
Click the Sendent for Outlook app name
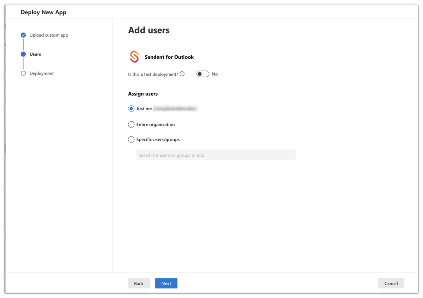click(169, 57)
